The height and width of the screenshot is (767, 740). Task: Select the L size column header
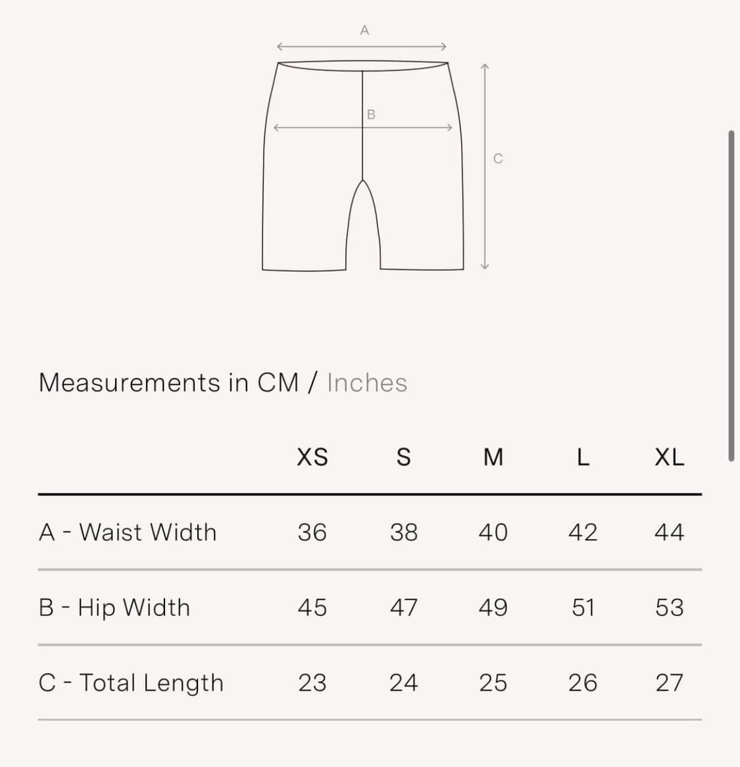pos(583,457)
